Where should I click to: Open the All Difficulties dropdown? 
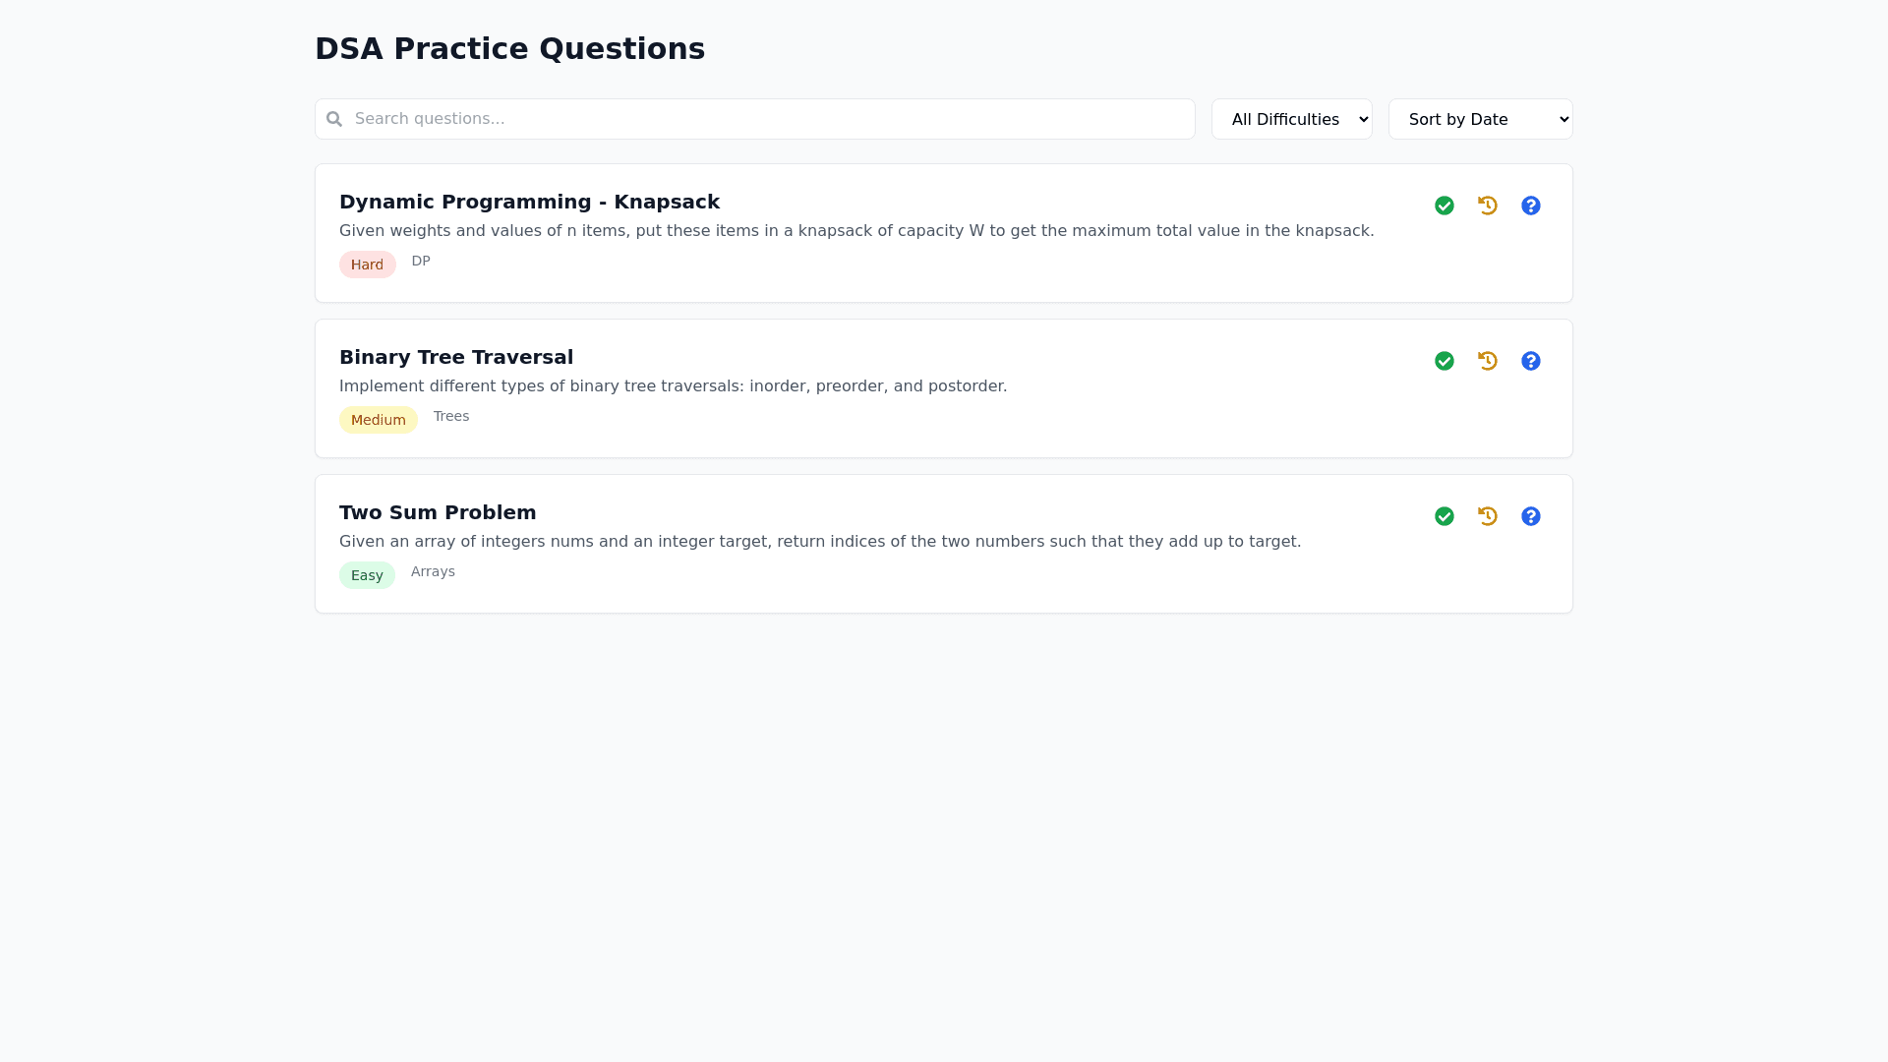1291,119
